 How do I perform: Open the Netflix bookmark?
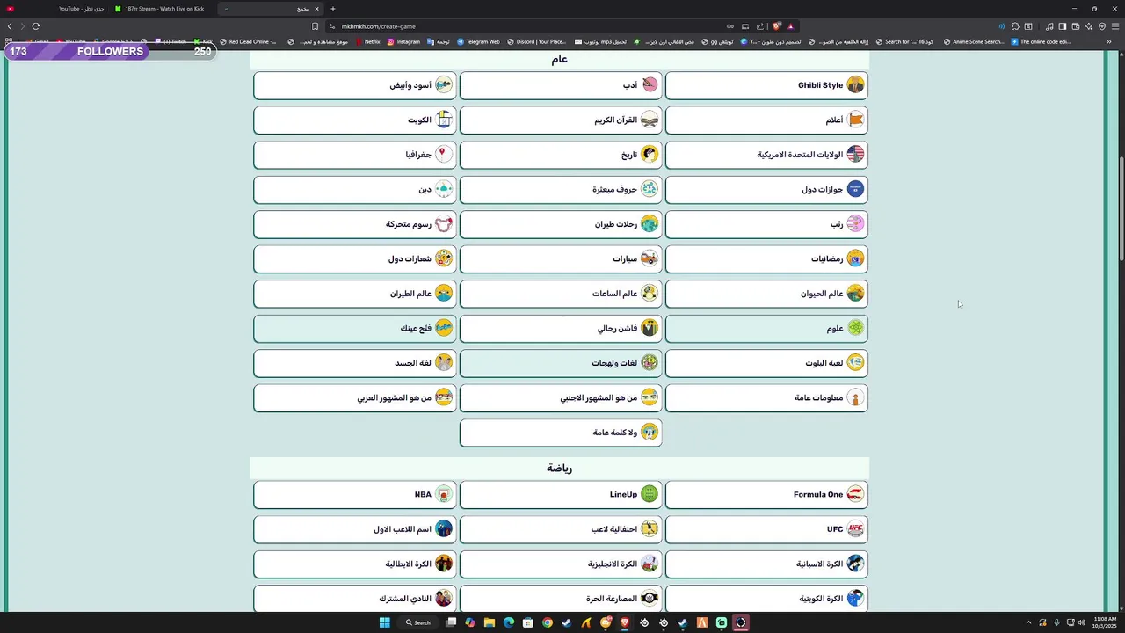368,41
